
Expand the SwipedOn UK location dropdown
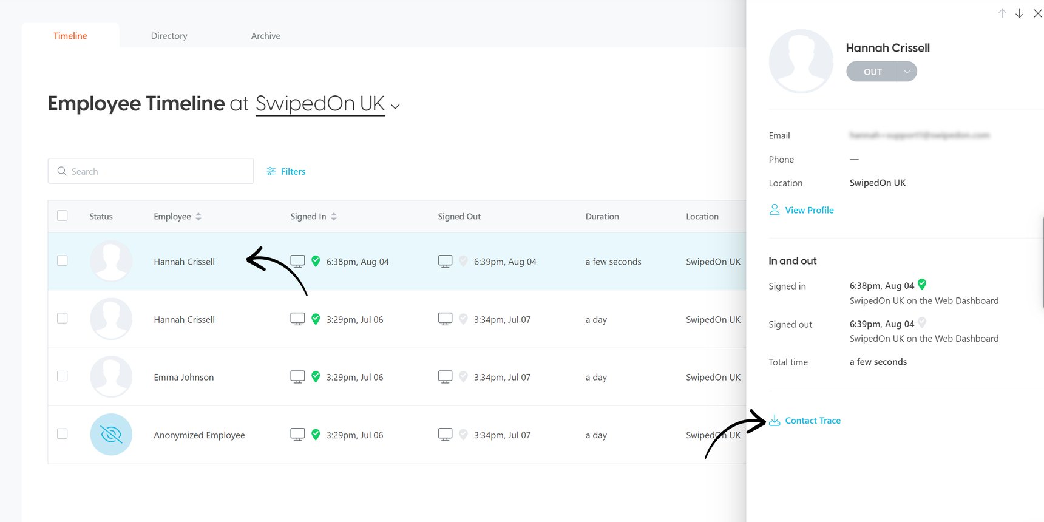point(395,106)
